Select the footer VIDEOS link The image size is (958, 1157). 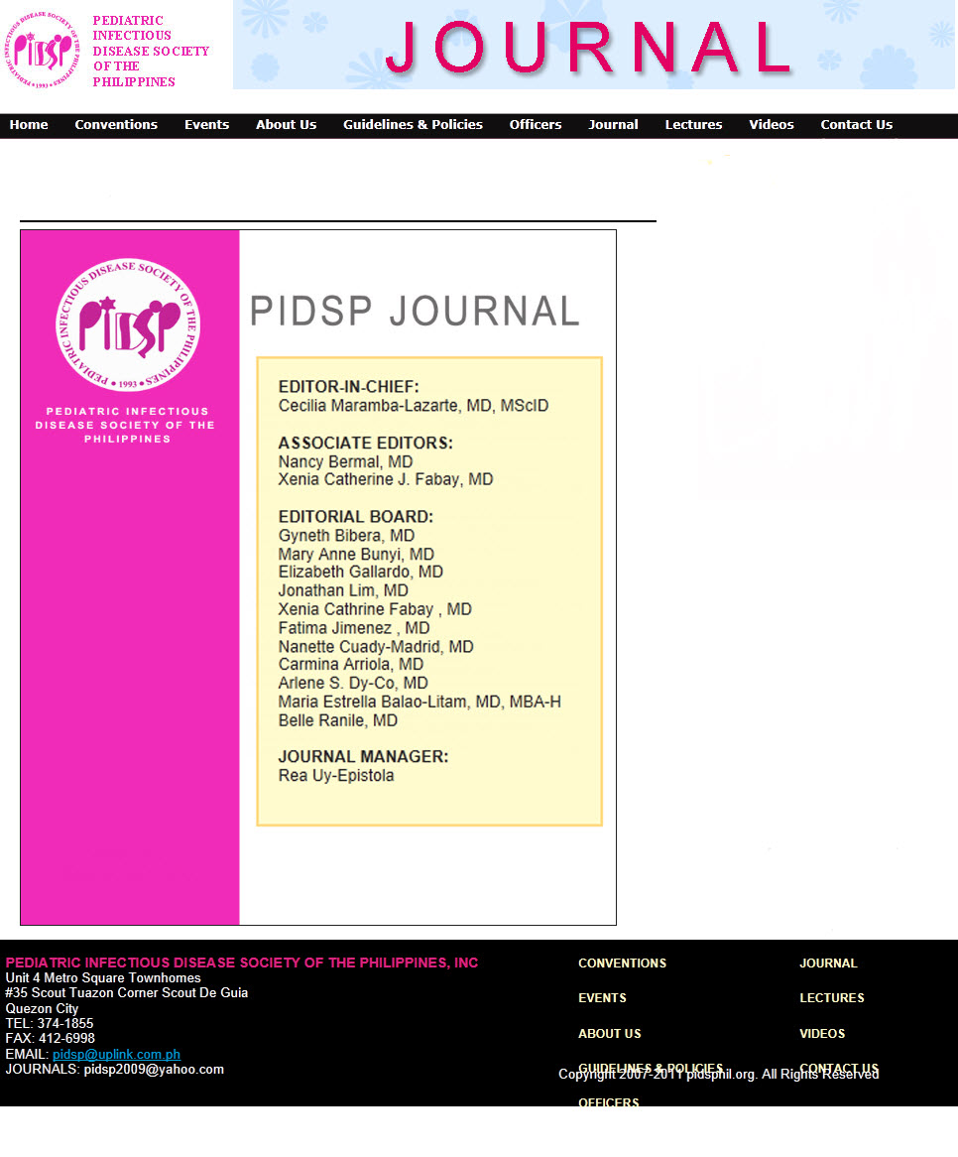point(822,1034)
